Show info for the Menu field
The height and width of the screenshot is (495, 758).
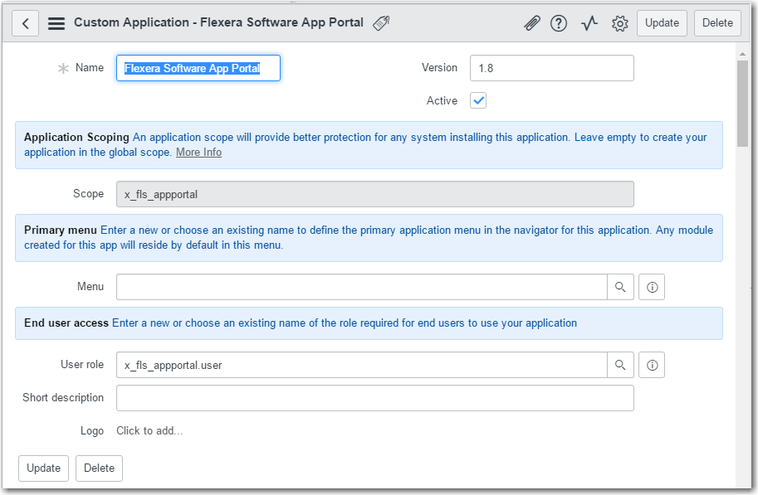pos(652,287)
